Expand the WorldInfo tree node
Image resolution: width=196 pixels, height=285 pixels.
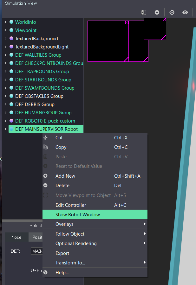[x=6, y=22]
